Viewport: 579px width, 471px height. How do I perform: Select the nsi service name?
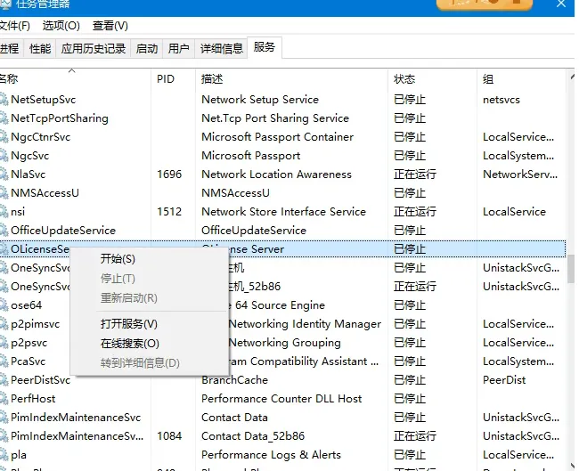tap(18, 212)
